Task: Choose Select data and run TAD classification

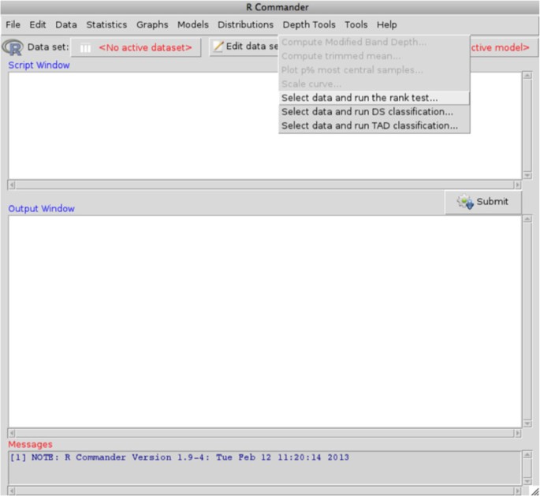Action: (x=374, y=125)
